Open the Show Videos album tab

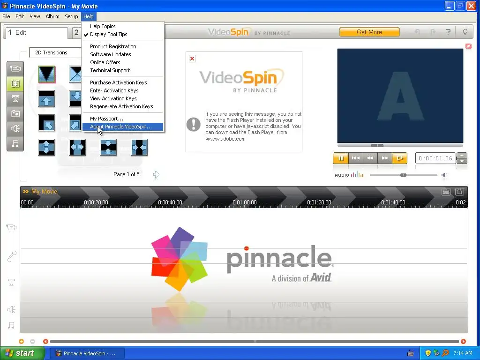[15, 68]
